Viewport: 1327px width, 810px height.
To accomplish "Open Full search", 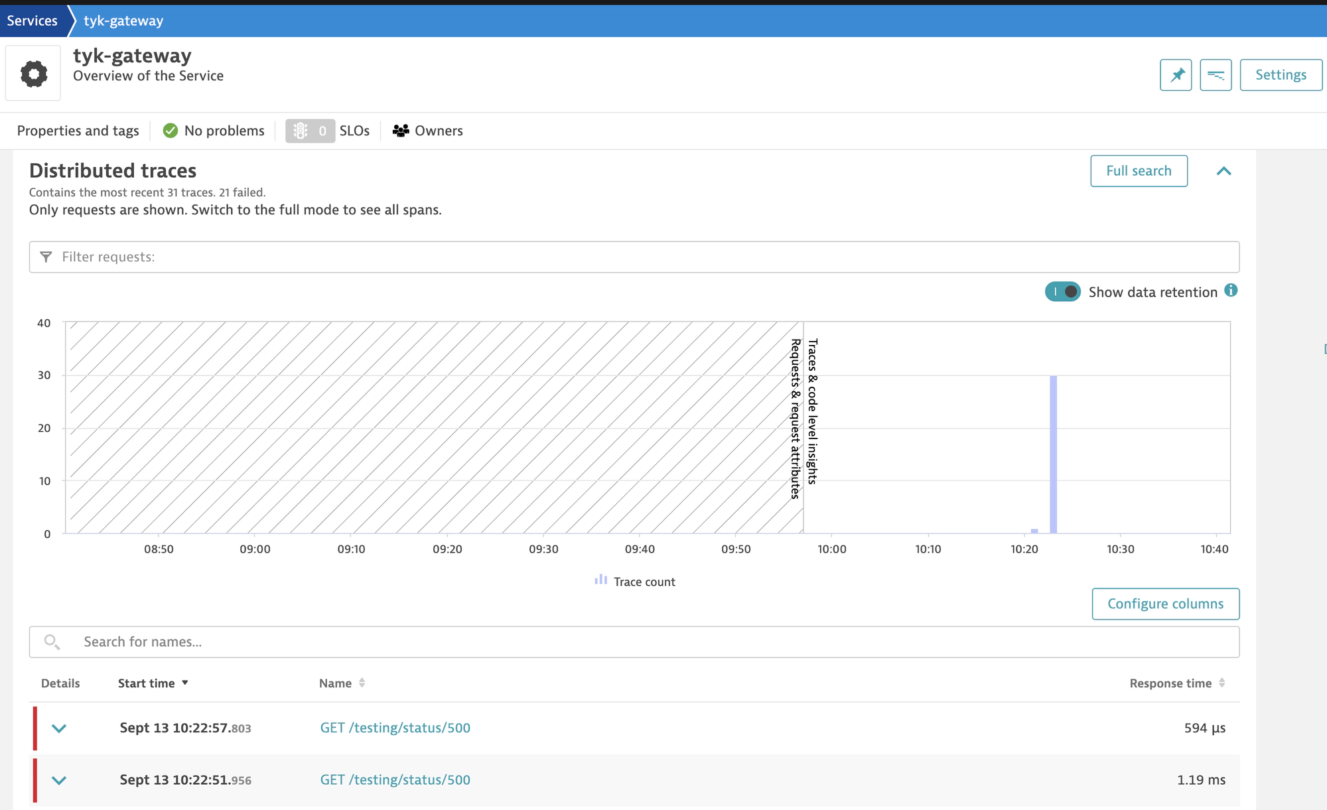I will point(1139,170).
